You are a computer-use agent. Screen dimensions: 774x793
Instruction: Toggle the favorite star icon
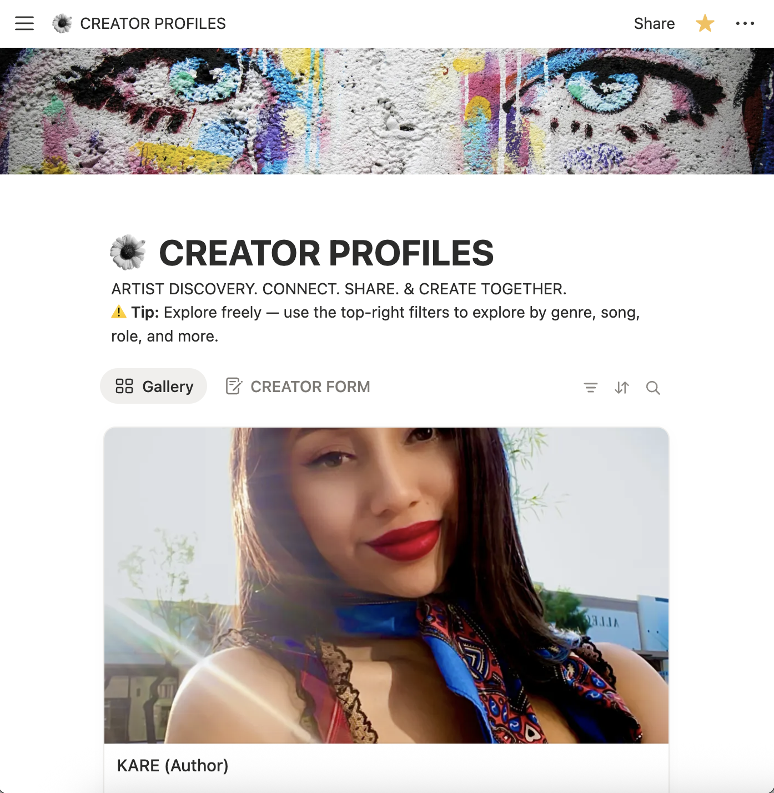[x=705, y=23]
